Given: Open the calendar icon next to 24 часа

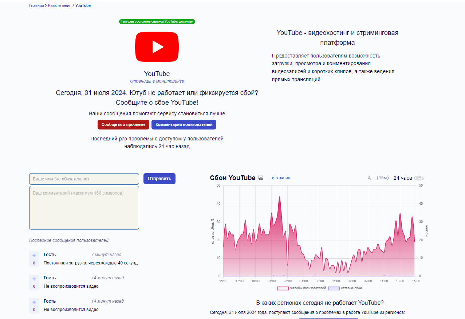Looking at the screenshot, I should coord(419,178).
